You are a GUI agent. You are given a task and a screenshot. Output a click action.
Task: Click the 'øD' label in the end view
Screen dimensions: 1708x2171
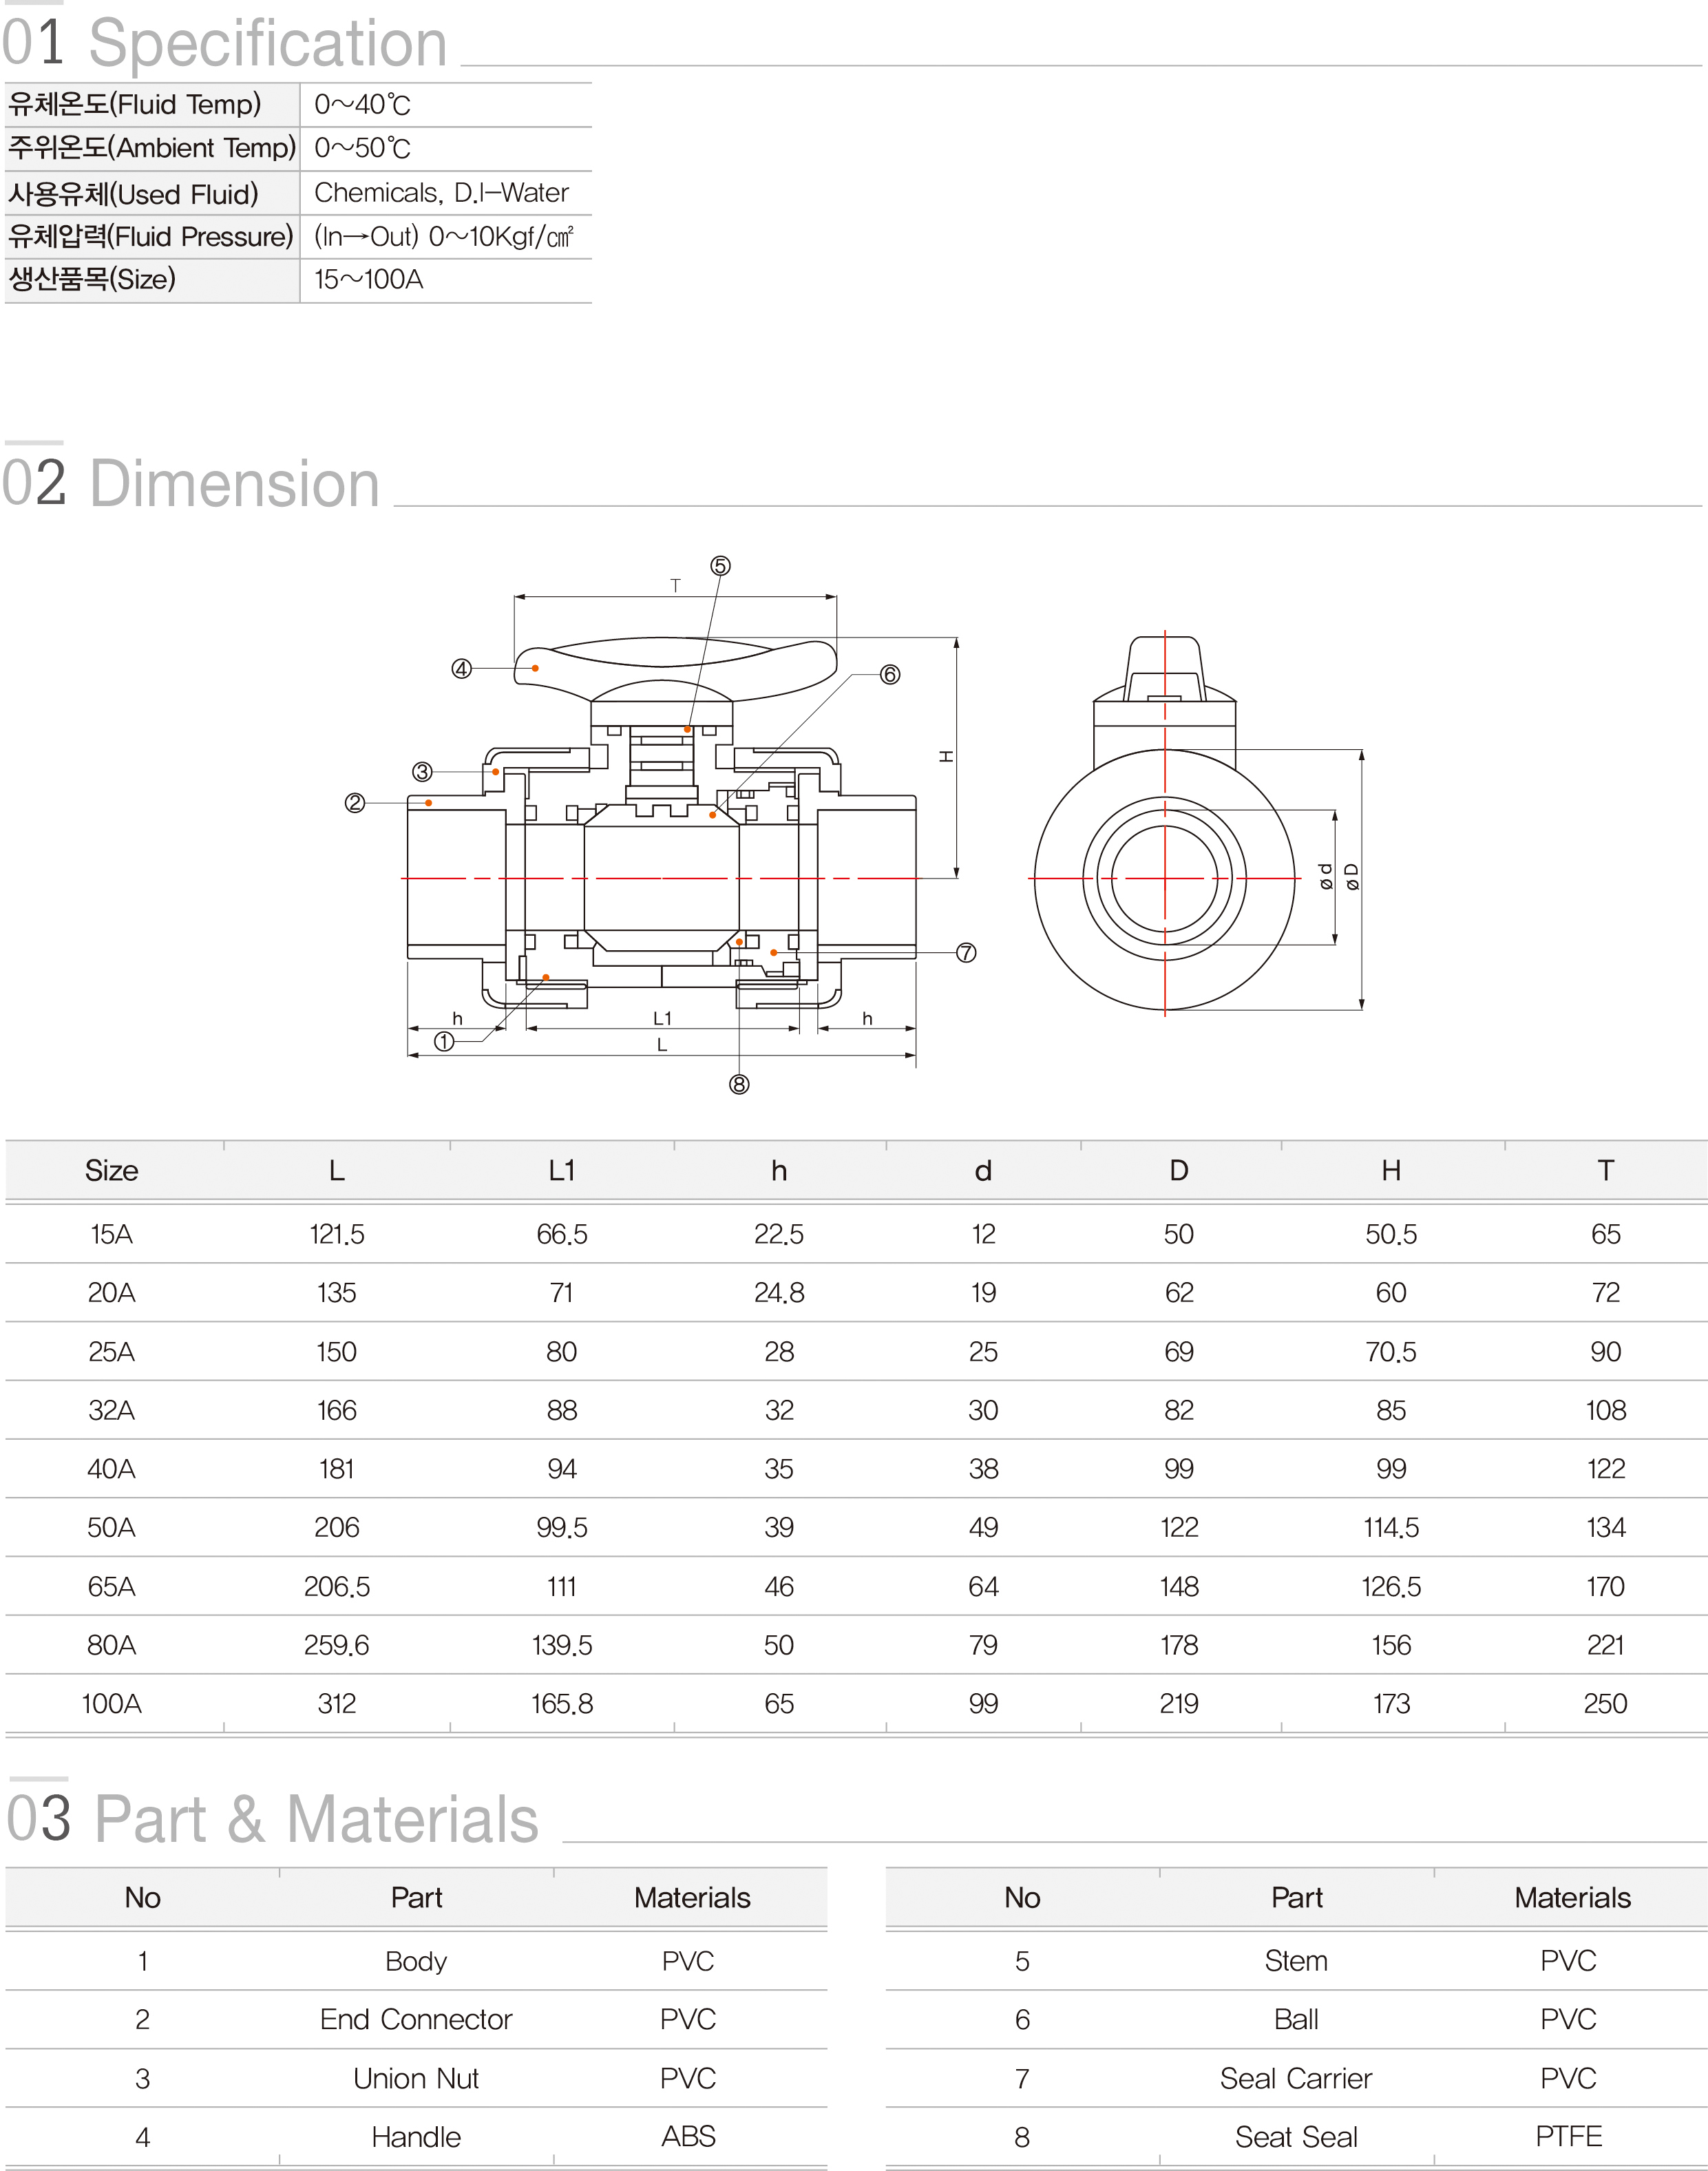(x=1352, y=877)
